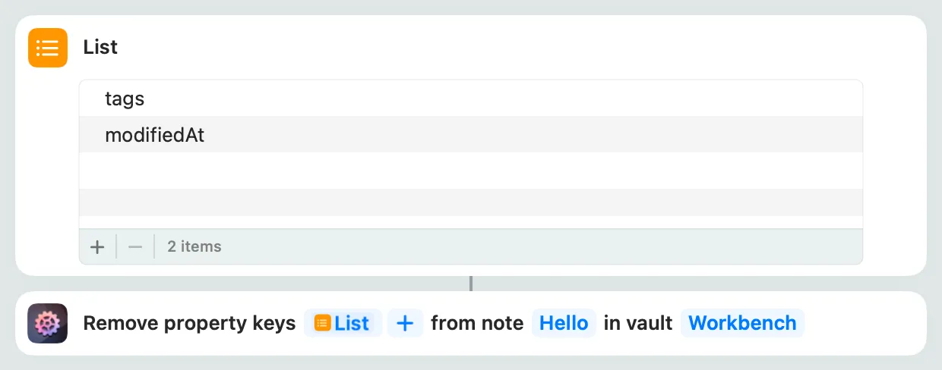Add a new item to the List
This screenshot has height=370, width=942.
click(x=97, y=246)
